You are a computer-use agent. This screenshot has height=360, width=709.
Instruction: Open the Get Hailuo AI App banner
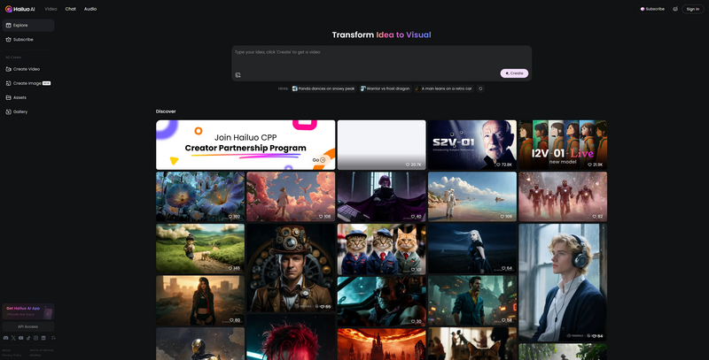click(x=28, y=311)
